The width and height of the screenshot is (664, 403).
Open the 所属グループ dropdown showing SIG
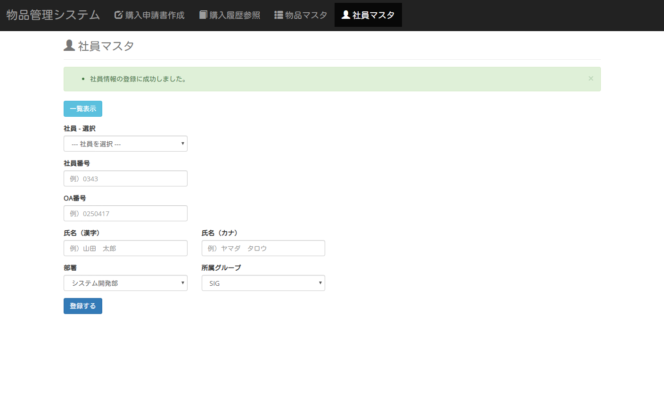pyautogui.click(x=263, y=283)
